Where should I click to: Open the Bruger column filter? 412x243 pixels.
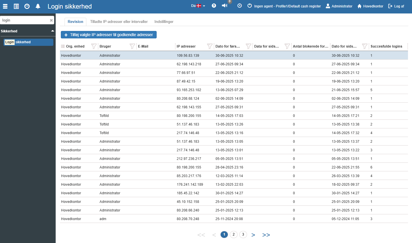pos(132,46)
